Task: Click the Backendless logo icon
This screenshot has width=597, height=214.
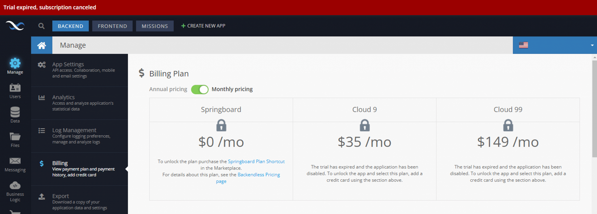Action: 15,26
